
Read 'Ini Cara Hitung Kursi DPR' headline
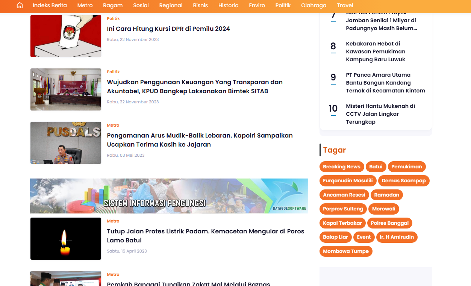(168, 29)
